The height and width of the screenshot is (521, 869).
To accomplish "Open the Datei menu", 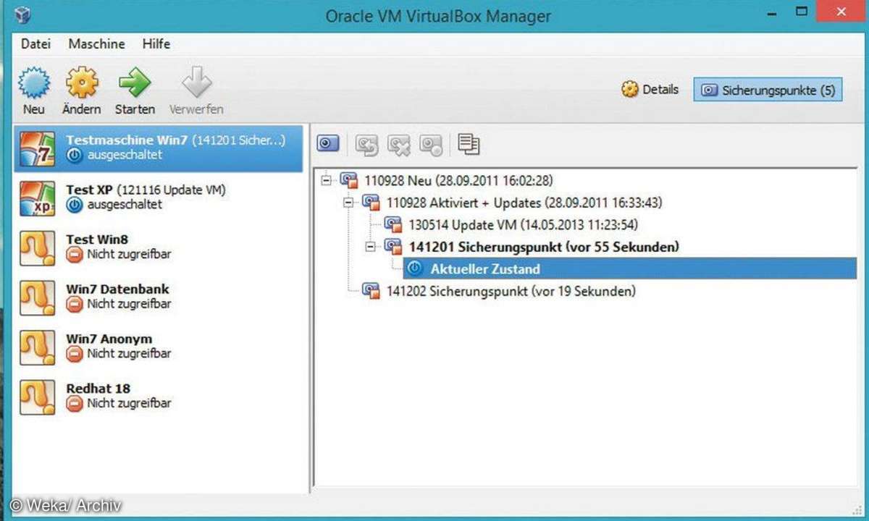I will (x=35, y=43).
